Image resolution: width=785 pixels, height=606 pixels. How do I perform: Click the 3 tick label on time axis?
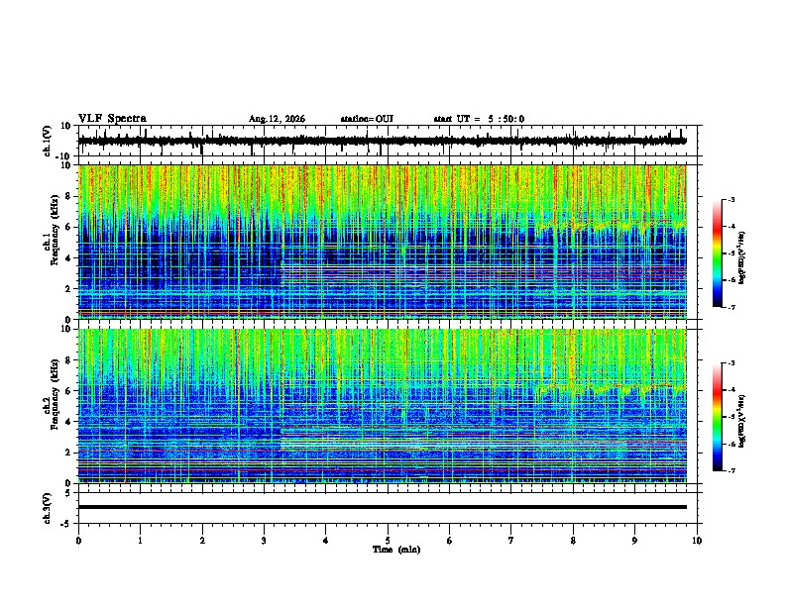coord(264,541)
